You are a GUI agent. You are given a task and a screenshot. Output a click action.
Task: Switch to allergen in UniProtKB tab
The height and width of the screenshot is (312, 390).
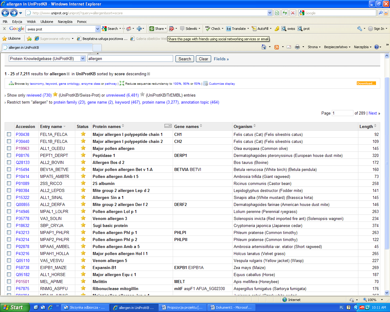pos(47,48)
